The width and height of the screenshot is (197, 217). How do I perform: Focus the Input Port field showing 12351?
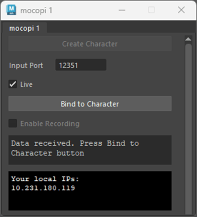81,65
